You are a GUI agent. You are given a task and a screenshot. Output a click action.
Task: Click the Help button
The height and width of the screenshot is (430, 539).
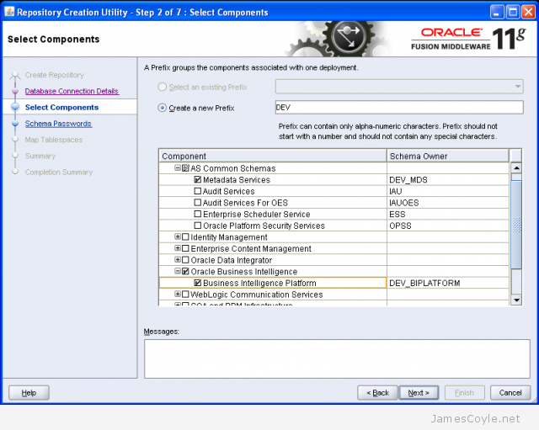pyautogui.click(x=29, y=393)
